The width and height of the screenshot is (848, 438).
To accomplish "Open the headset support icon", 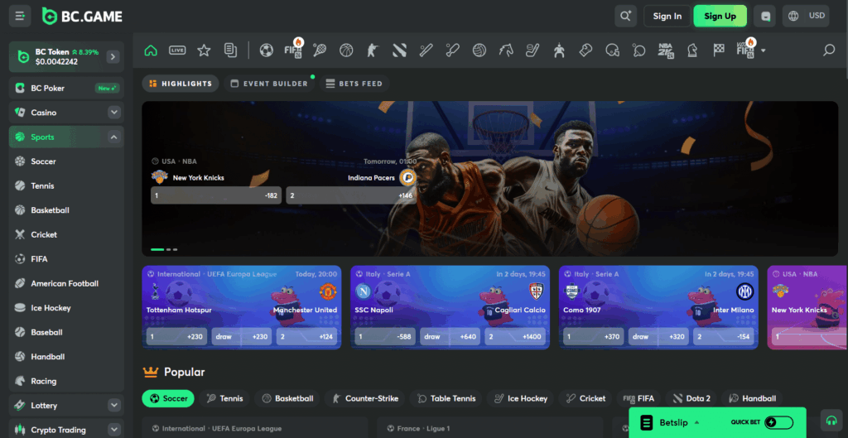I will click(831, 420).
